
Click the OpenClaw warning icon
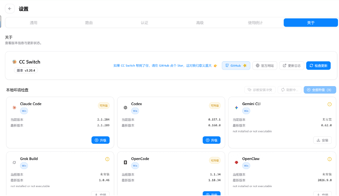[329, 159]
